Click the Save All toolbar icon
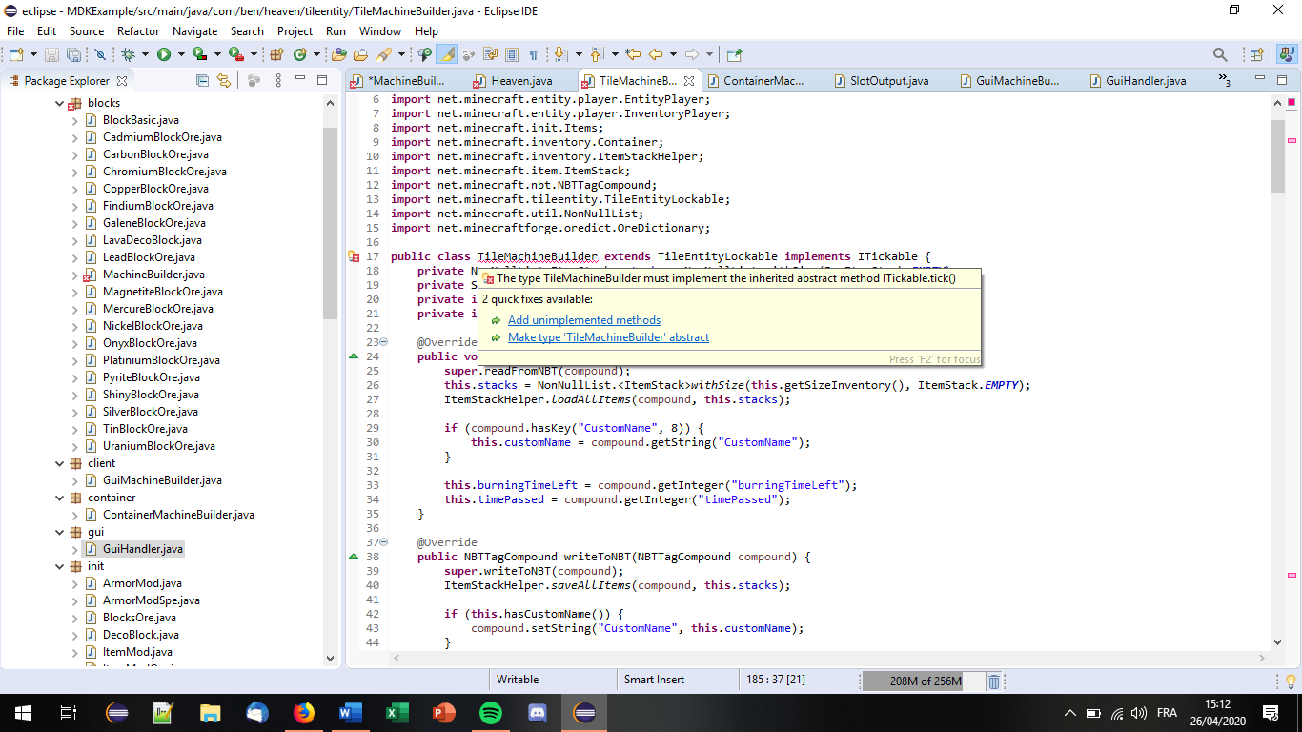The width and height of the screenshot is (1302, 732). coord(72,55)
